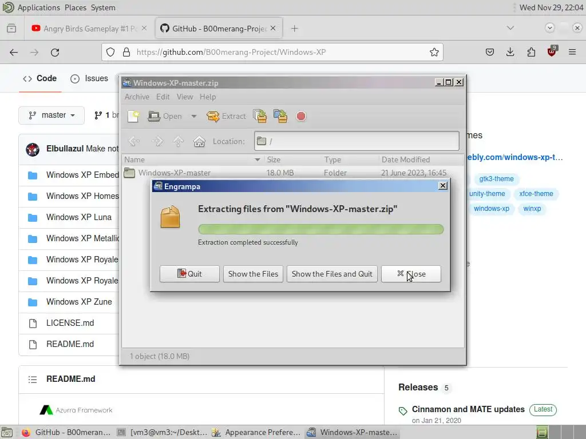Switch to Appearance Preferences taskbar window

(x=256, y=432)
